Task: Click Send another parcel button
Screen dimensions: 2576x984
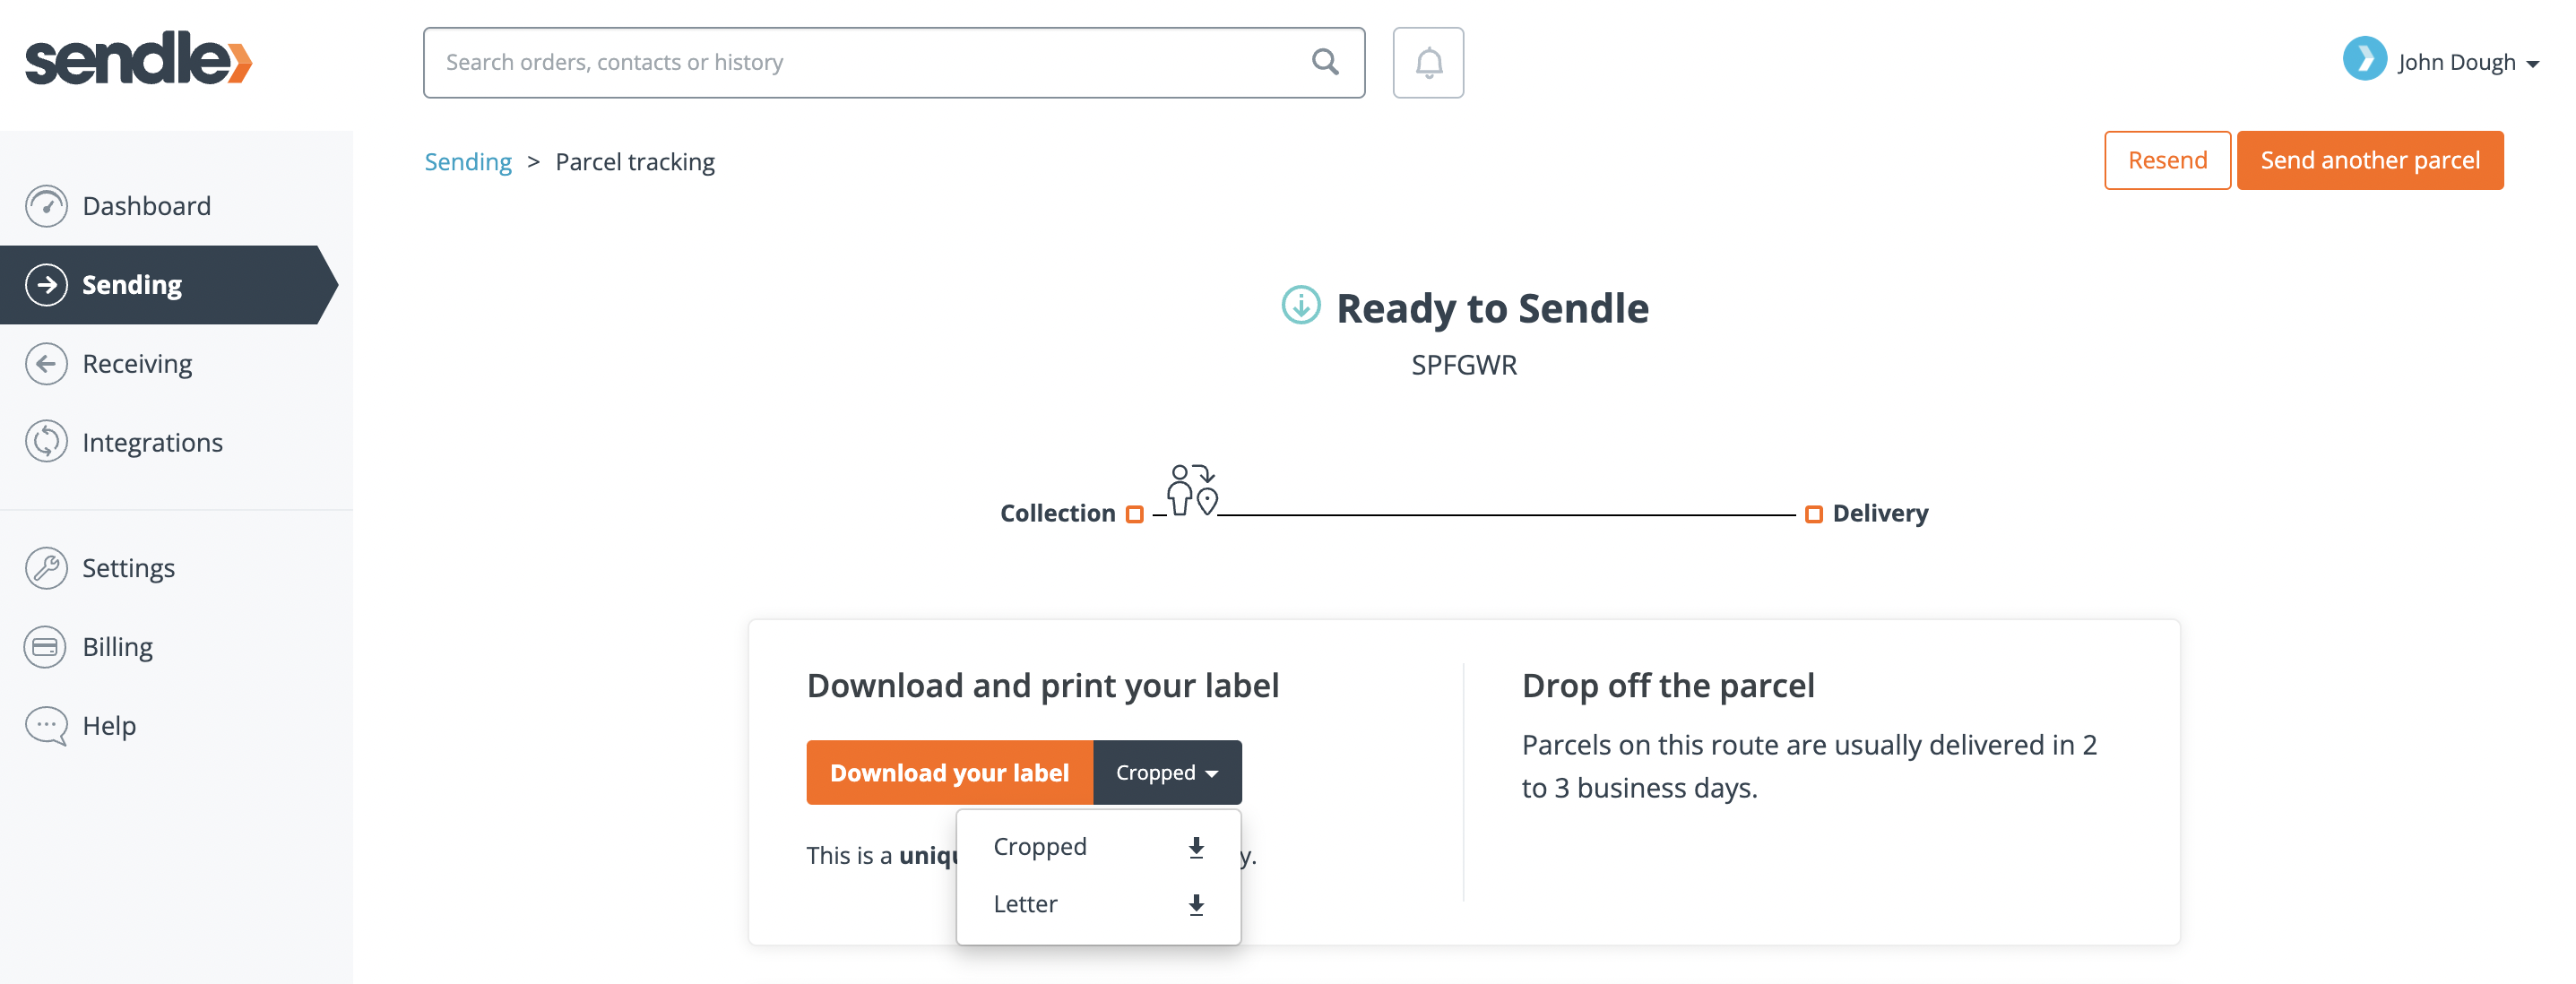Action: (x=2369, y=160)
